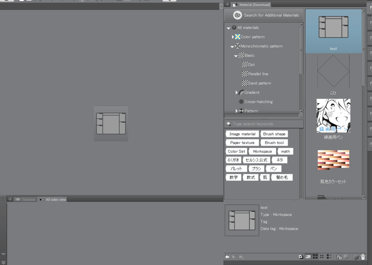The image size is (372, 265).
Task: Select the Dot tree item
Action: [248, 65]
